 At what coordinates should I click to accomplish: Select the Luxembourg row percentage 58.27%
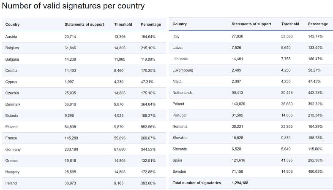[x=314, y=70]
